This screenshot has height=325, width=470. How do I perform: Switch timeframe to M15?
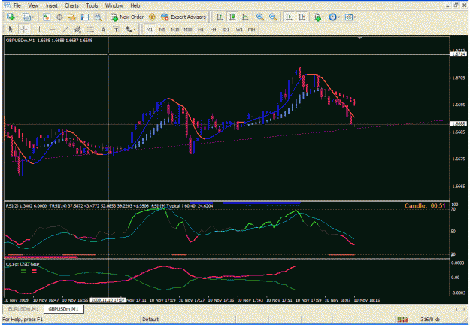[175, 29]
